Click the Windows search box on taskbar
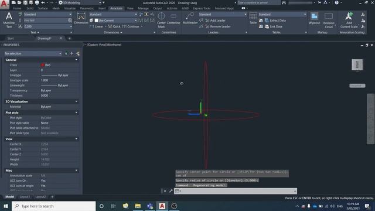The height and width of the screenshot is (211, 375). click(53, 206)
